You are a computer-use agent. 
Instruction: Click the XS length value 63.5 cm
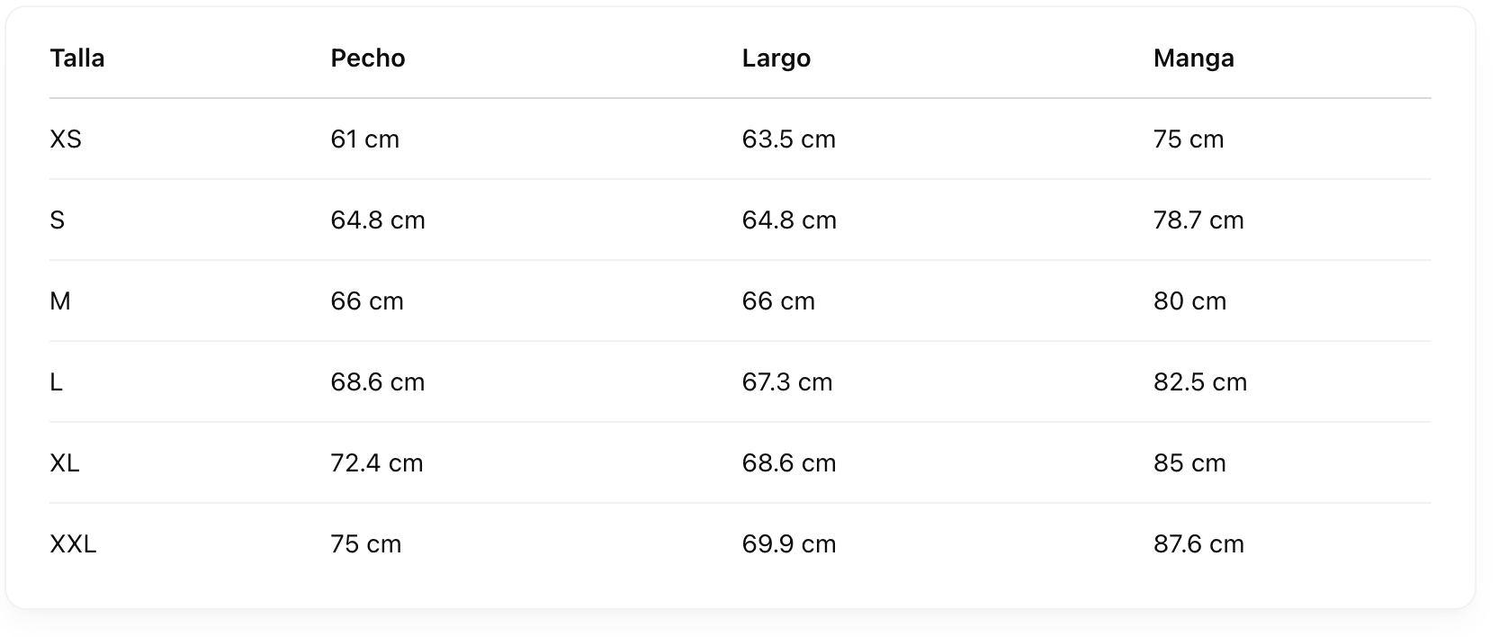click(789, 139)
